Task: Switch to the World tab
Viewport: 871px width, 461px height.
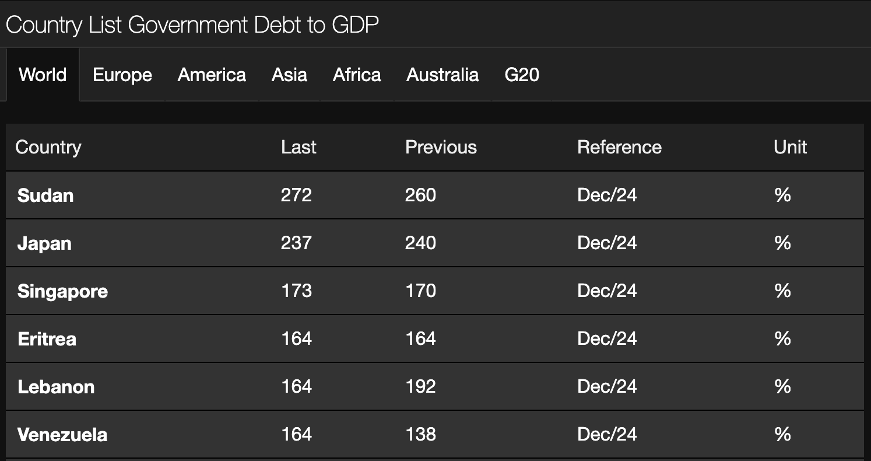Action: pyautogui.click(x=43, y=75)
